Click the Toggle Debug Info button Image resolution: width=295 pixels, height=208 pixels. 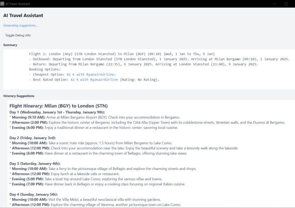point(18,35)
